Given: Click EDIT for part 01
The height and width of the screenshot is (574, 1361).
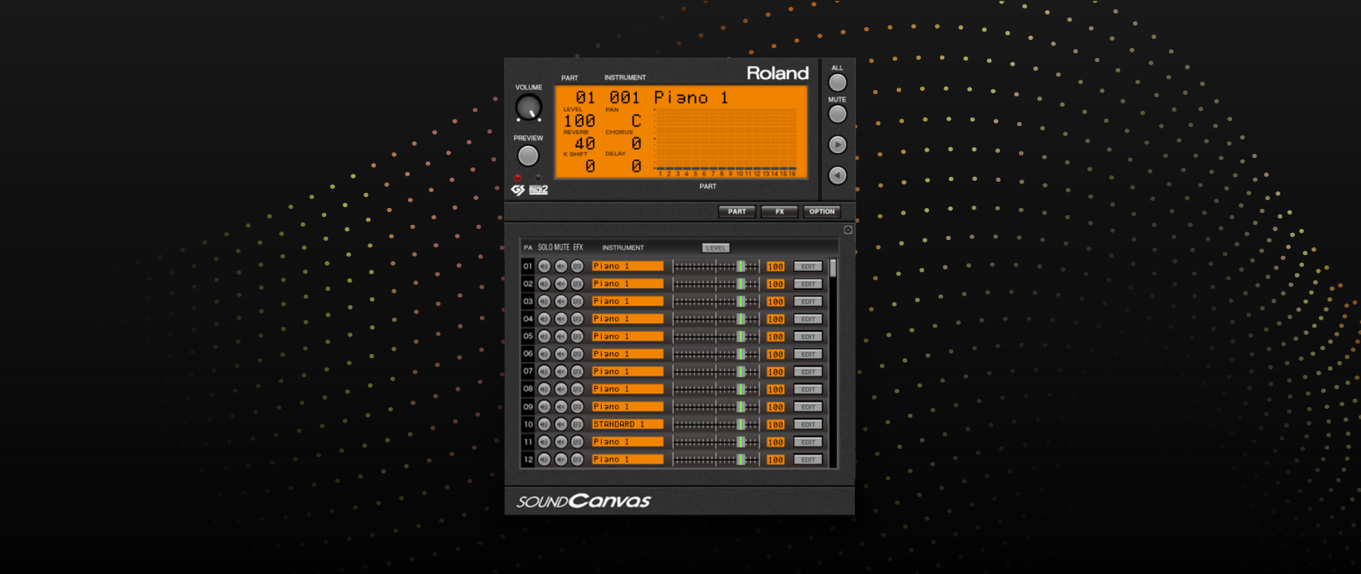Looking at the screenshot, I should coord(808,266).
